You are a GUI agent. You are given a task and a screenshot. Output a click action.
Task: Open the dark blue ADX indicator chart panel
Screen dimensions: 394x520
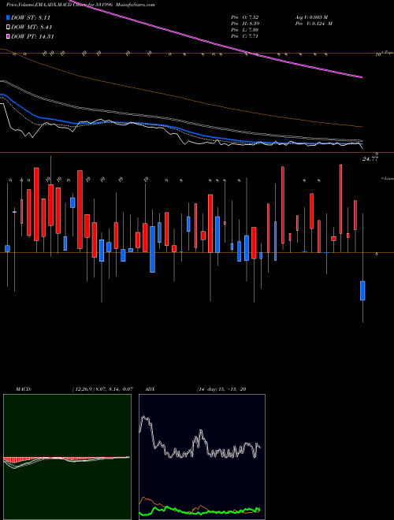coord(202,457)
